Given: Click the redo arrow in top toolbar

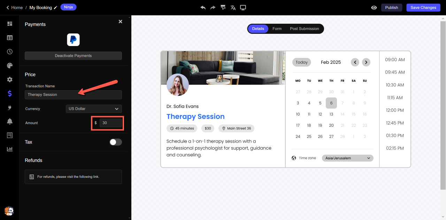Looking at the screenshot, I should [x=213, y=8].
